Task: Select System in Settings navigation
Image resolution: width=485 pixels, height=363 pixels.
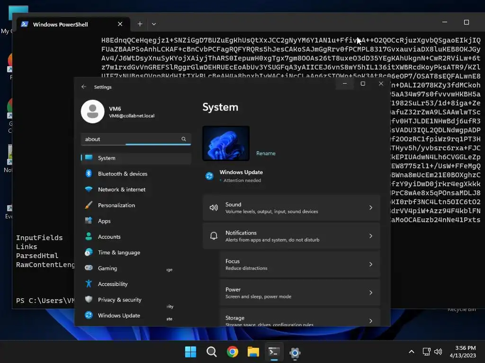Action: (136, 158)
